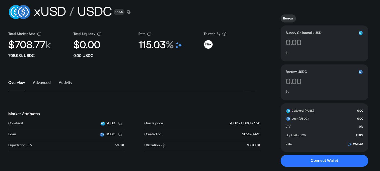Click the Connect Wallet button
The height and width of the screenshot is (171, 380).
pyautogui.click(x=324, y=161)
